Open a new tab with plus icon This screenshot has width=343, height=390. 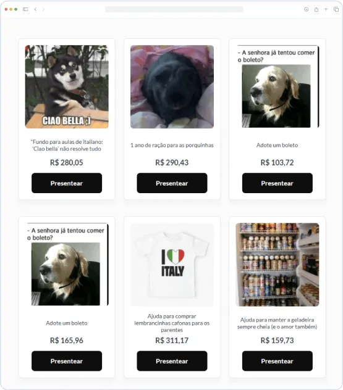[326, 9]
